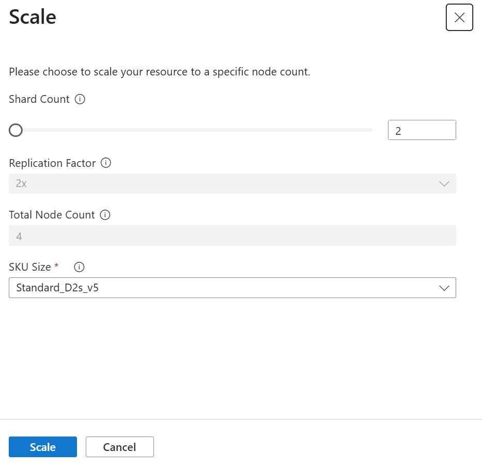Click the Shard Count slider handle
Viewport: 482px width, 467px height.
point(15,130)
